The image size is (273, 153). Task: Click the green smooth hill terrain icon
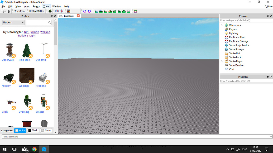click(124, 11)
